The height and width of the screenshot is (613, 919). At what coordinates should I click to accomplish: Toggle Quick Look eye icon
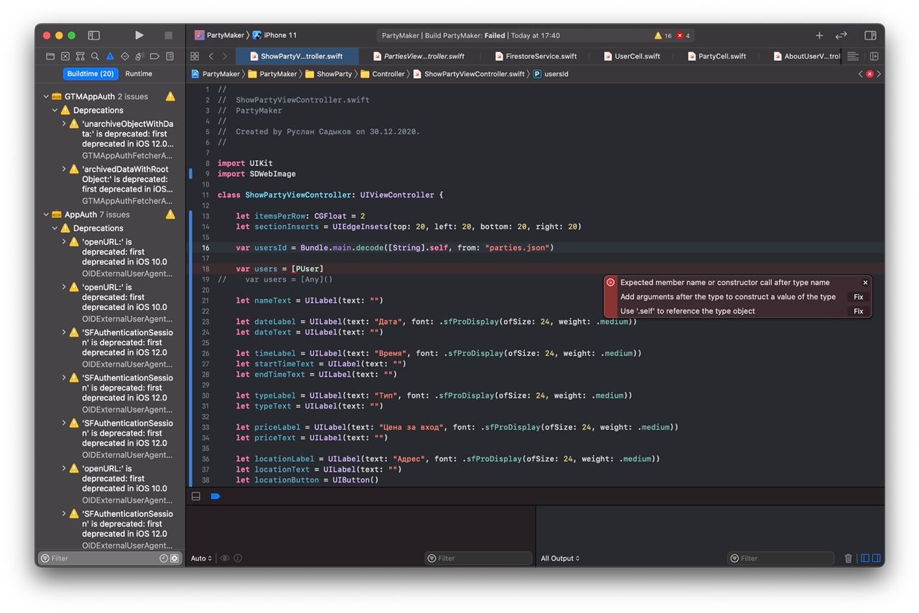click(225, 558)
